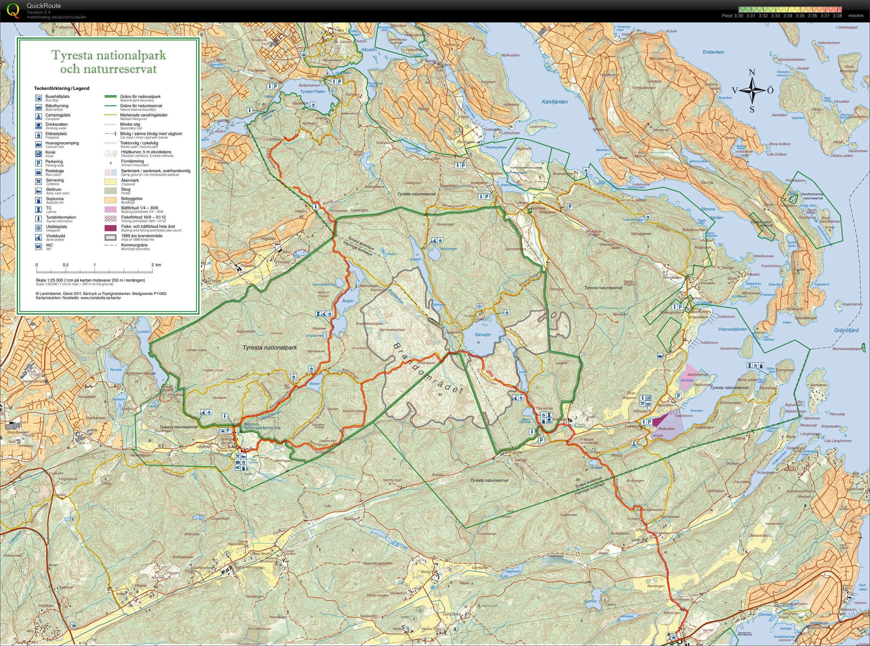This screenshot has height=646, width=870.
Task: Click the Eldrastplats fireplace legend icon
Action: click(39, 135)
